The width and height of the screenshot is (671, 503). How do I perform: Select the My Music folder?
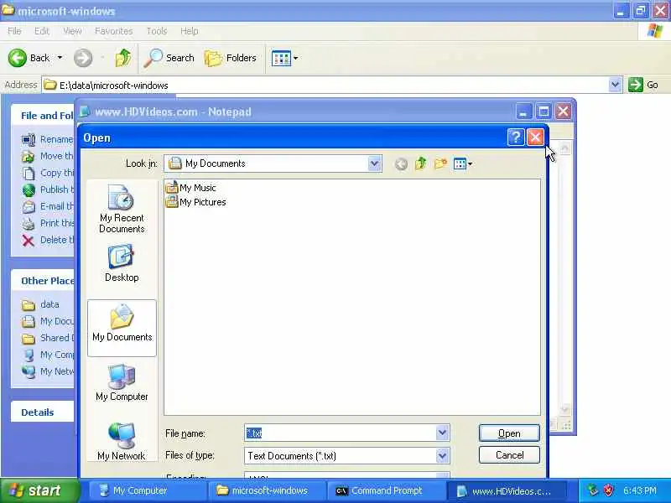pos(190,187)
